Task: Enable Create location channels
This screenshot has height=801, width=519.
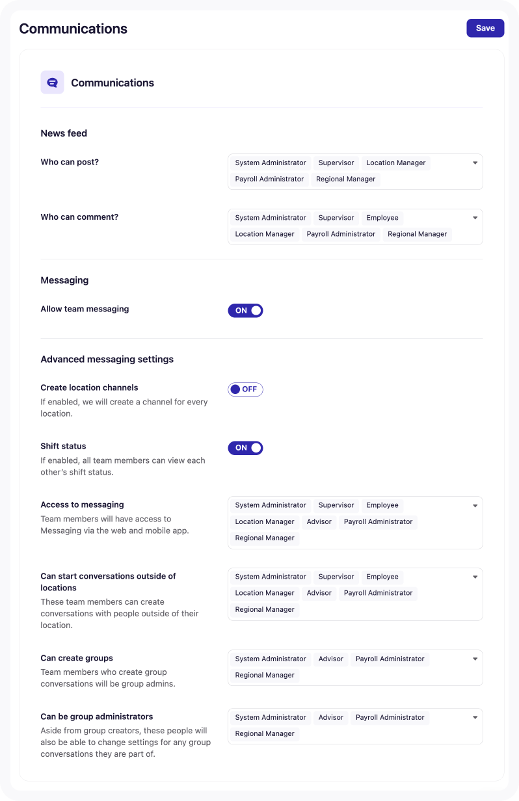Action: click(245, 389)
